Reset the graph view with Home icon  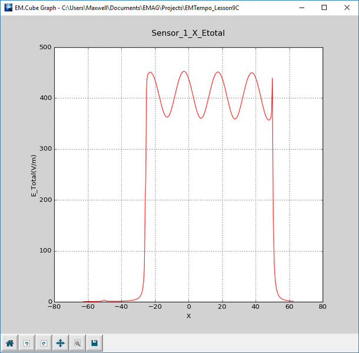point(10,342)
